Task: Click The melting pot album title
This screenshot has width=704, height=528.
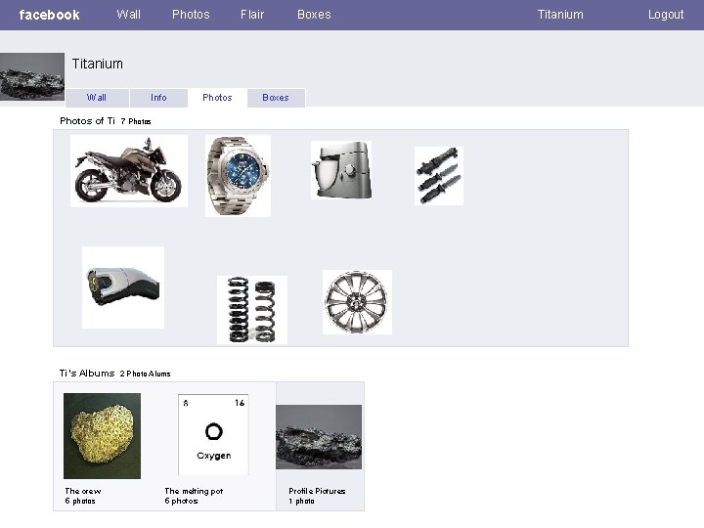Action: 194,491
